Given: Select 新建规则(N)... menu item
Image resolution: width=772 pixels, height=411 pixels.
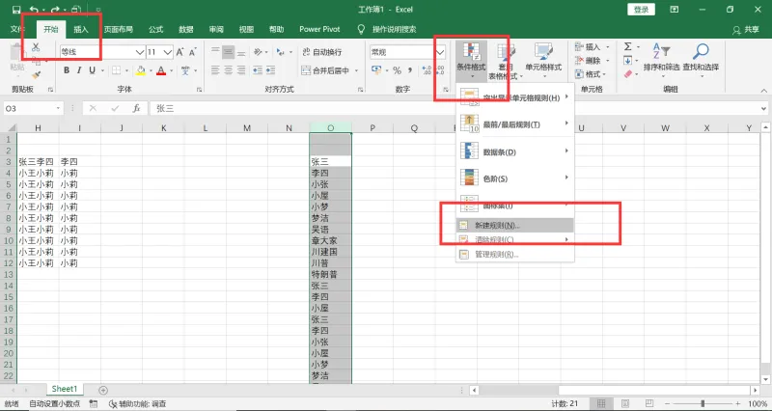Looking at the screenshot, I should (515, 226).
